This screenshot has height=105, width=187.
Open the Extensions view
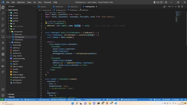(3, 31)
